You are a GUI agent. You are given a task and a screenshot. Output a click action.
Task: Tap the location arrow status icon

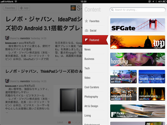point(153,1)
